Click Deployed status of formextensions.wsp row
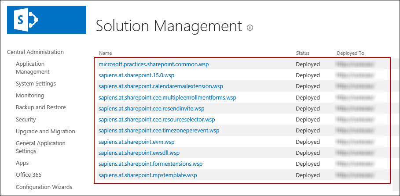 (x=308, y=164)
